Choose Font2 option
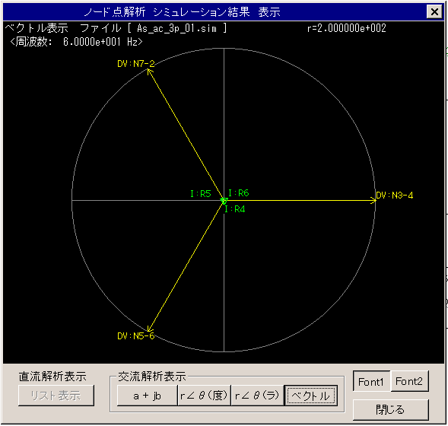Image resolution: width=448 pixels, height=426 pixels. (409, 381)
